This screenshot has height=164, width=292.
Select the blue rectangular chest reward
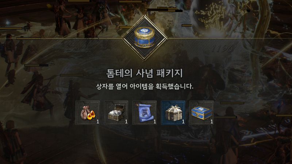pos(201,113)
